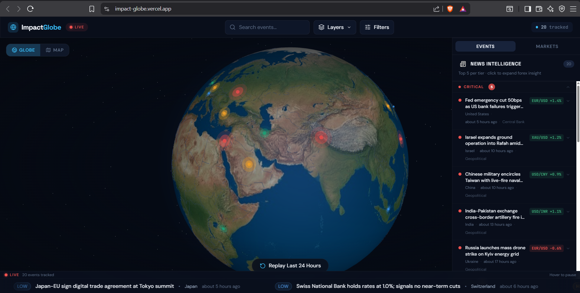
Task: Click the red event marker over Pakistan-India border
Action: [321, 138]
